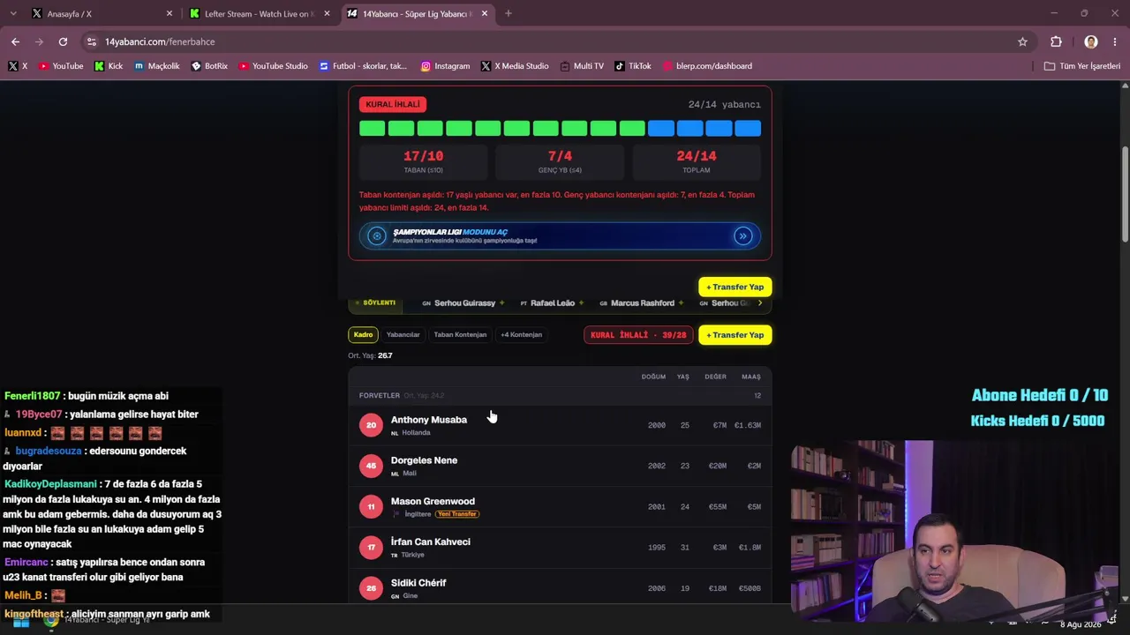This screenshot has width=1130, height=635.
Task: Click the Genç YB 7/4 quota card
Action: (x=560, y=161)
